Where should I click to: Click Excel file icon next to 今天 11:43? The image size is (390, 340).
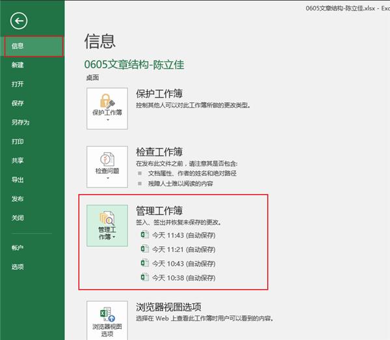pos(145,235)
